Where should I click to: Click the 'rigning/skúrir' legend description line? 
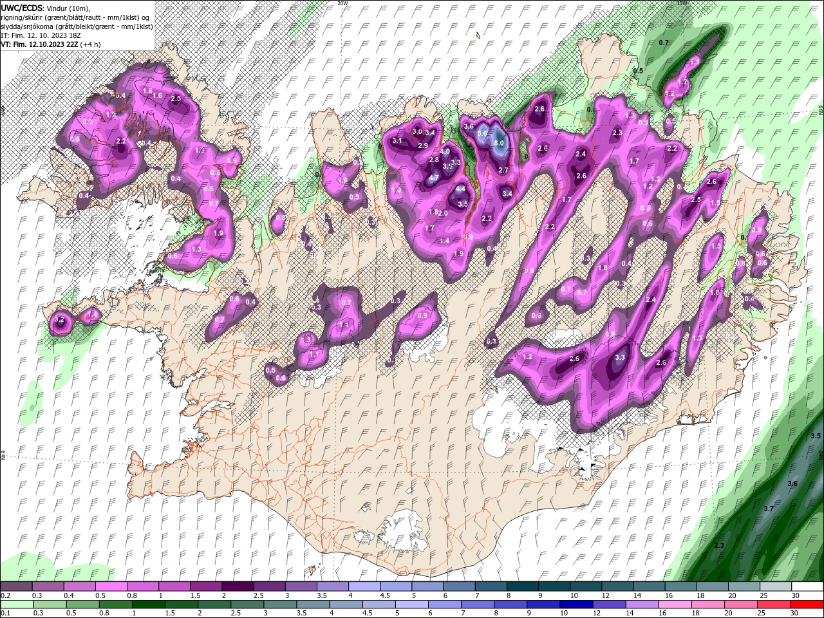click(76, 17)
